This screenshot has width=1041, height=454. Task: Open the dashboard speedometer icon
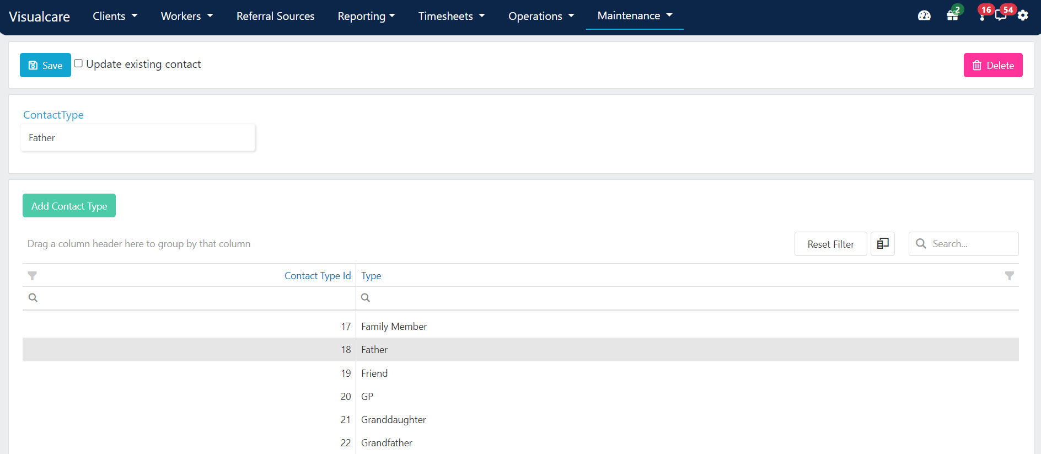click(924, 15)
